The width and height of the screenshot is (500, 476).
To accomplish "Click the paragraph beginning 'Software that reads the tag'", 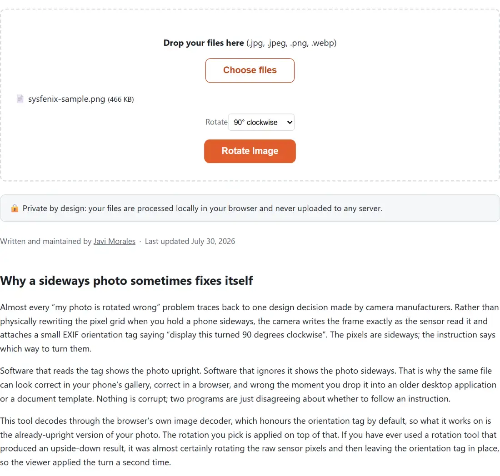I will tap(248, 385).
